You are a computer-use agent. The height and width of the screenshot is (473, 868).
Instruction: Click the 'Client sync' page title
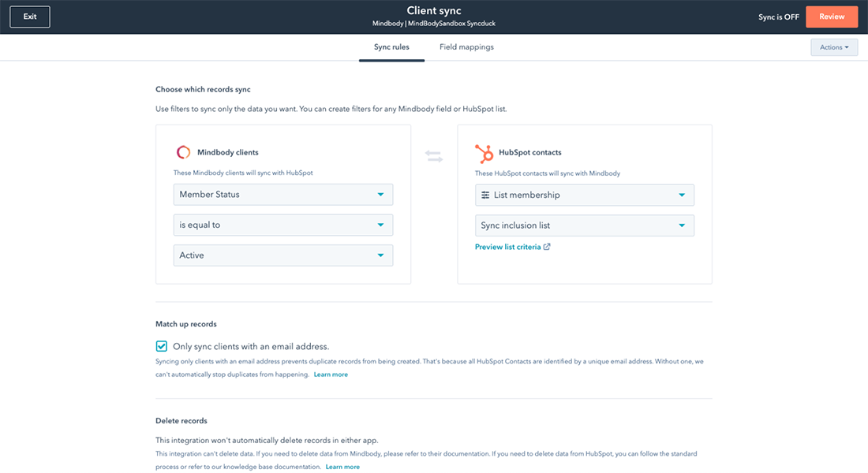(x=434, y=10)
